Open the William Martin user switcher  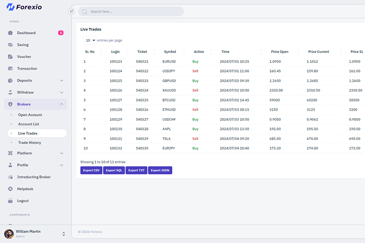point(63,234)
